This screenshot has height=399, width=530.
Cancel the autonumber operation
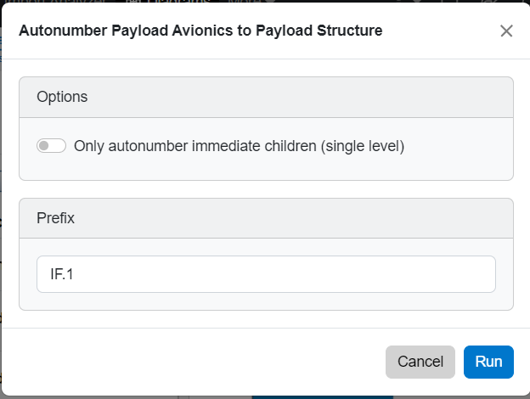[x=420, y=362]
